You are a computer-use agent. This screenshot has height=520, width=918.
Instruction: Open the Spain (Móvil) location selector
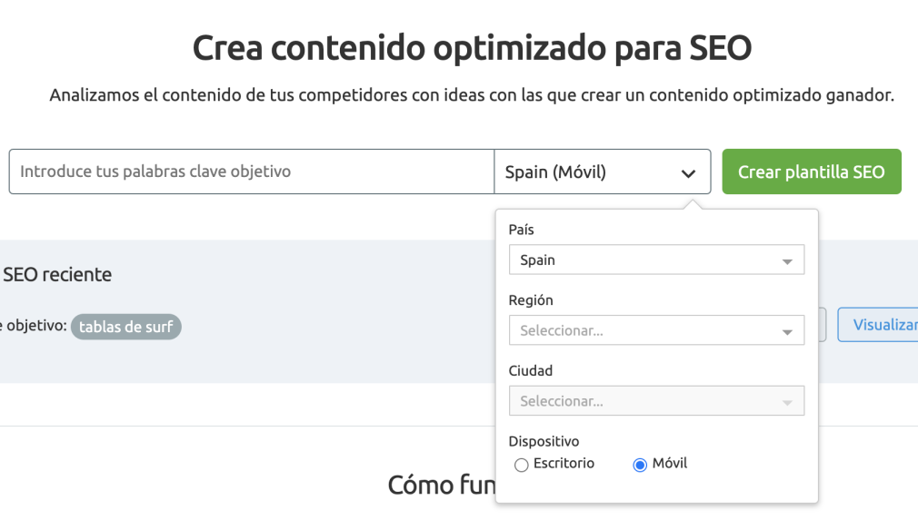pos(603,172)
